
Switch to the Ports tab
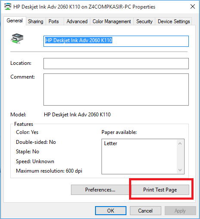[54, 21]
